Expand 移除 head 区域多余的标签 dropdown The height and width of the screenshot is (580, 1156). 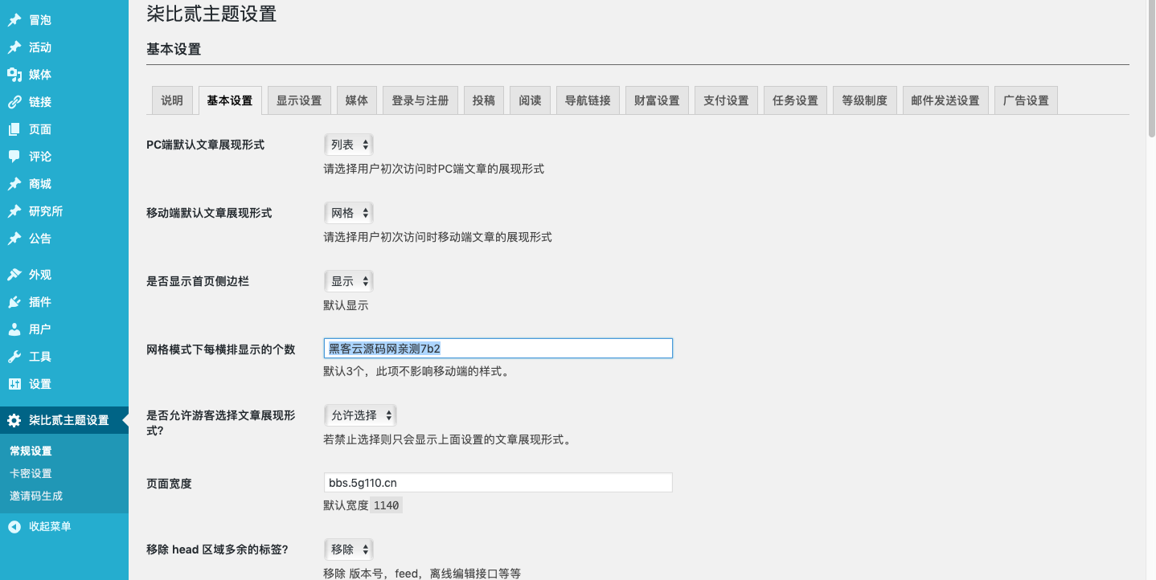349,549
